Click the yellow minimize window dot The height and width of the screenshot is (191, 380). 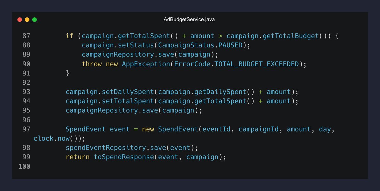click(27, 20)
